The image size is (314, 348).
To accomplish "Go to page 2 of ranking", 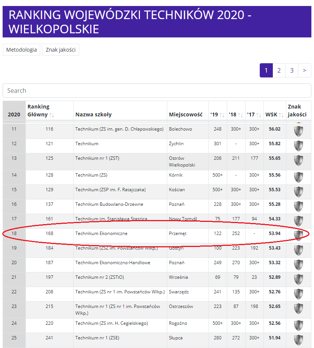I will tap(279, 70).
